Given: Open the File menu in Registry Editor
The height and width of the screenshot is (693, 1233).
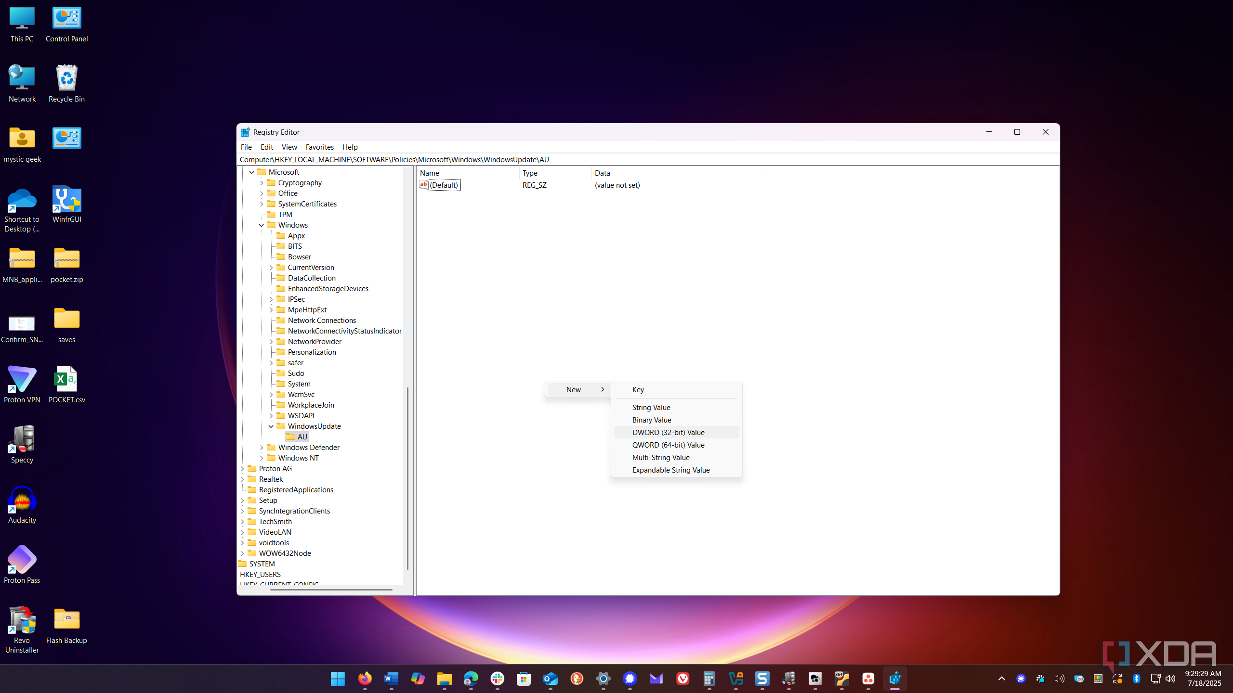Looking at the screenshot, I should click(x=246, y=147).
